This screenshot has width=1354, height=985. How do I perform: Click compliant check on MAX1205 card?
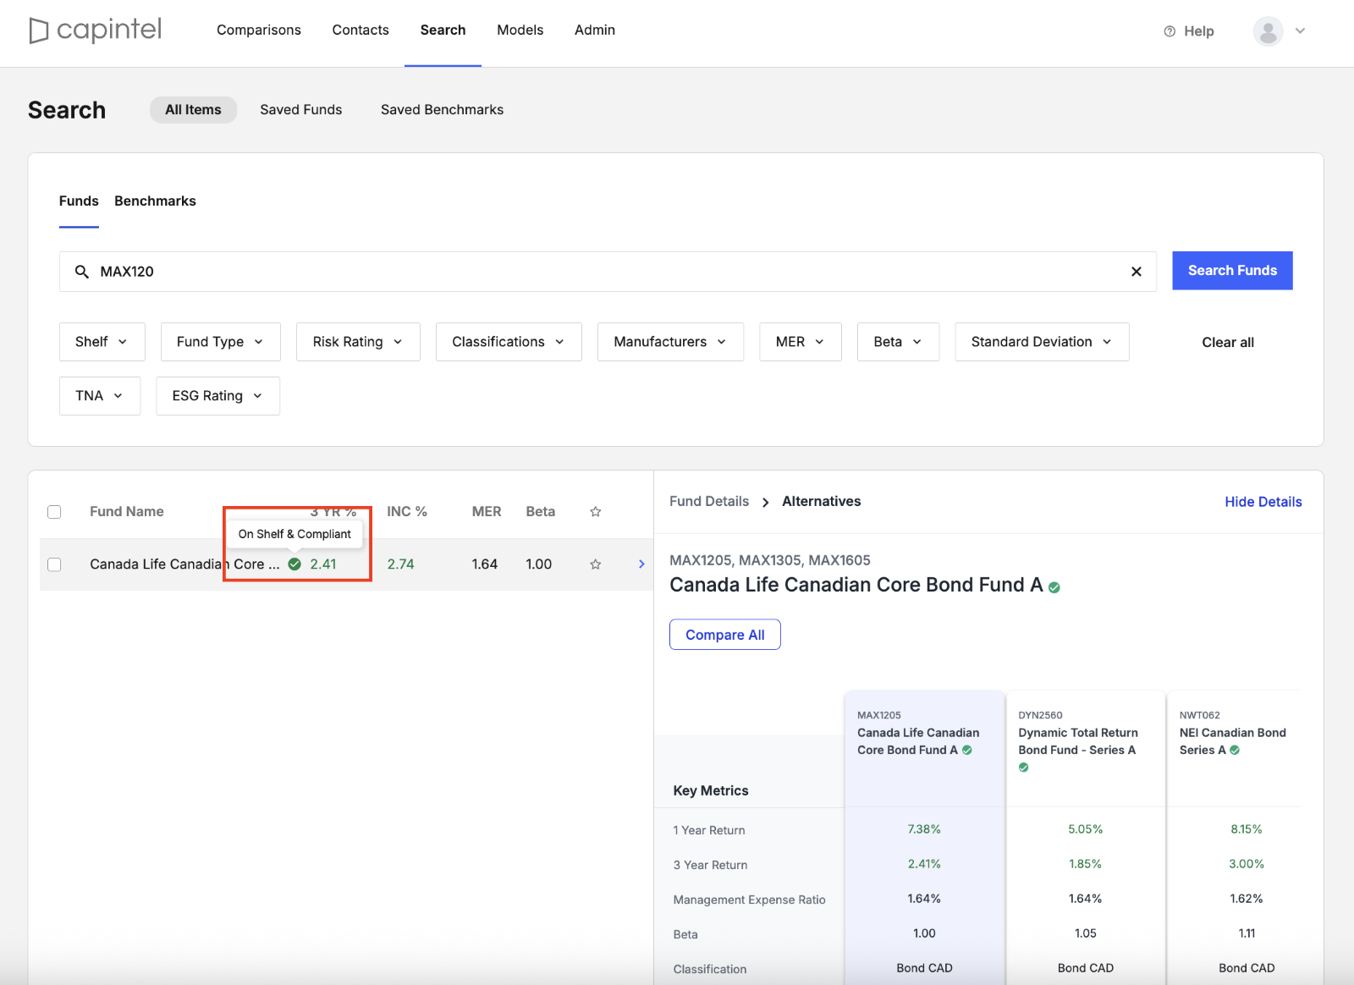[x=967, y=750]
